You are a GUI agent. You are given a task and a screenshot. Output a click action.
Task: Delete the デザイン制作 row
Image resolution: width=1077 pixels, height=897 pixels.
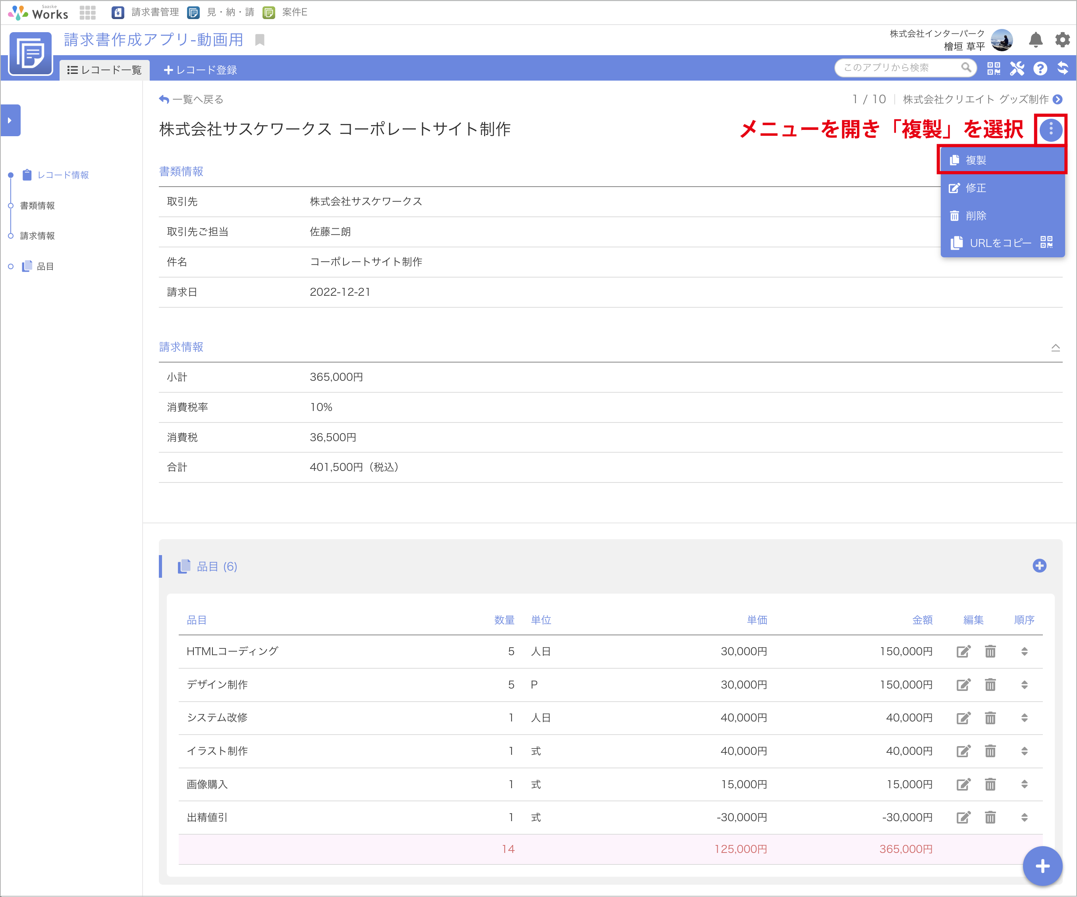tap(990, 685)
